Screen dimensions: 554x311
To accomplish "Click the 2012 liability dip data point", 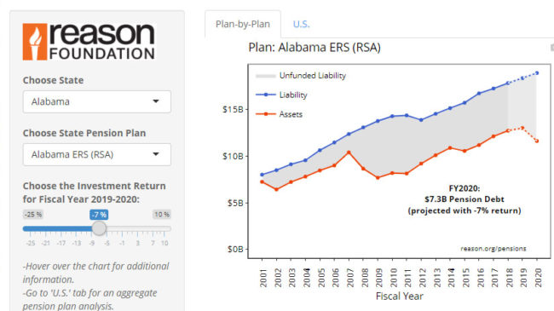I will [421, 120].
